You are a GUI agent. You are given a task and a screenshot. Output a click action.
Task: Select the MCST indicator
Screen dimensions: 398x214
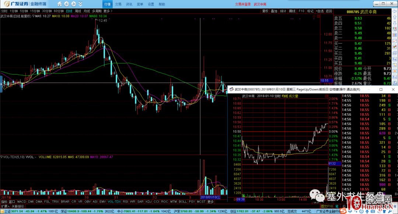(x=201, y=201)
